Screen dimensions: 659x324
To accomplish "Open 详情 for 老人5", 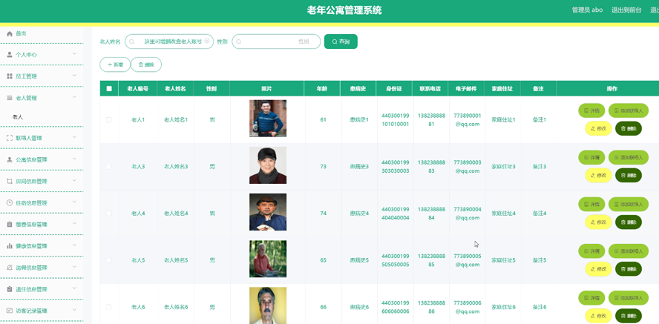I will coord(591,251).
